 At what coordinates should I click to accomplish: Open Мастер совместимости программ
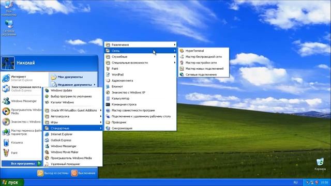point(140,110)
